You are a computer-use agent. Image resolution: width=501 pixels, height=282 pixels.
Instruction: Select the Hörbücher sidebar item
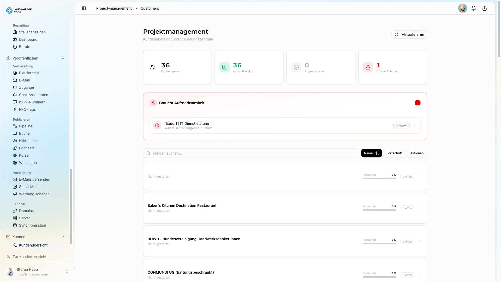[x=27, y=141]
